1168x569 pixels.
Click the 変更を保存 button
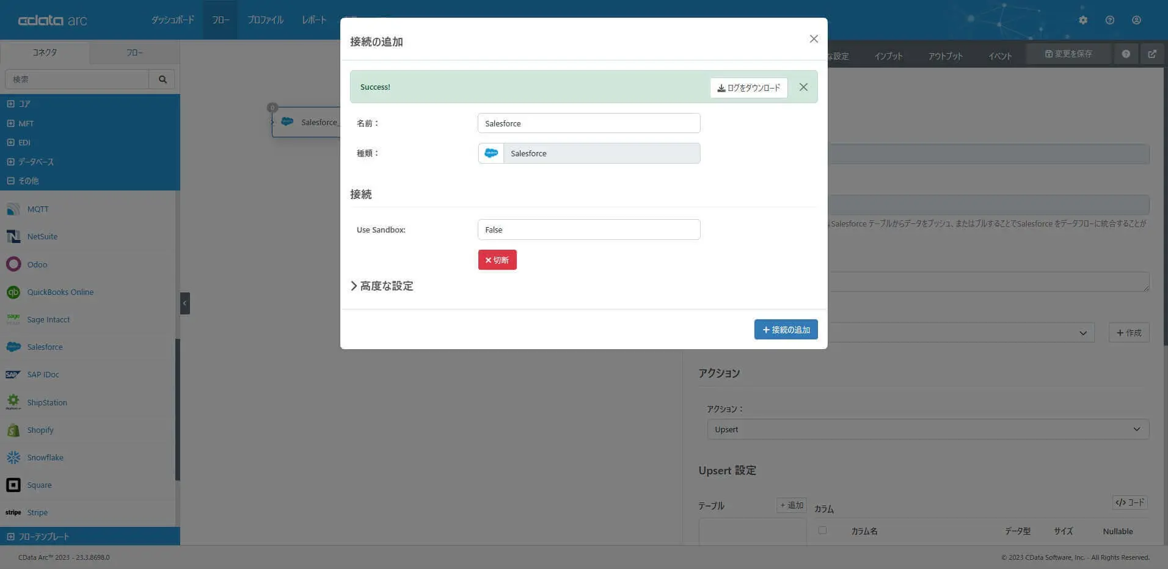click(x=1068, y=54)
